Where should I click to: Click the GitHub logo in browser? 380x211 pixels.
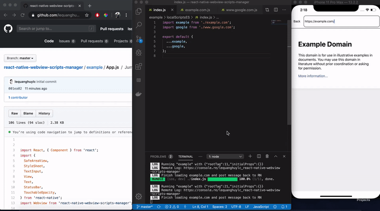pos(8,28)
